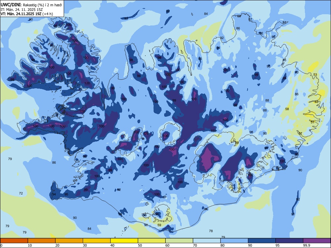This screenshot has width=331, height=248.
Task: Click the legend tick label '30'
Action: click(85, 245)
